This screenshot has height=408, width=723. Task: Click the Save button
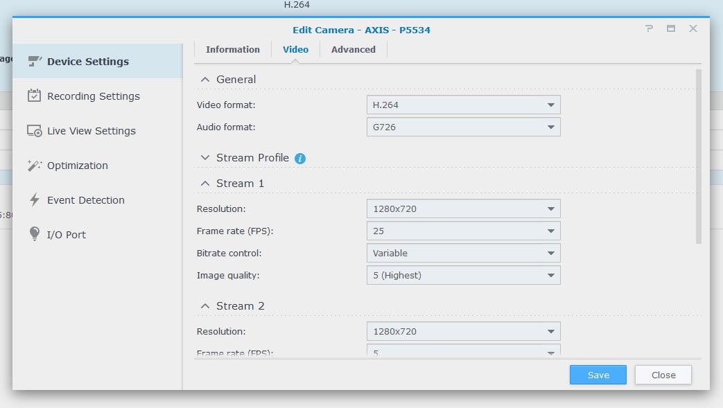click(x=598, y=375)
